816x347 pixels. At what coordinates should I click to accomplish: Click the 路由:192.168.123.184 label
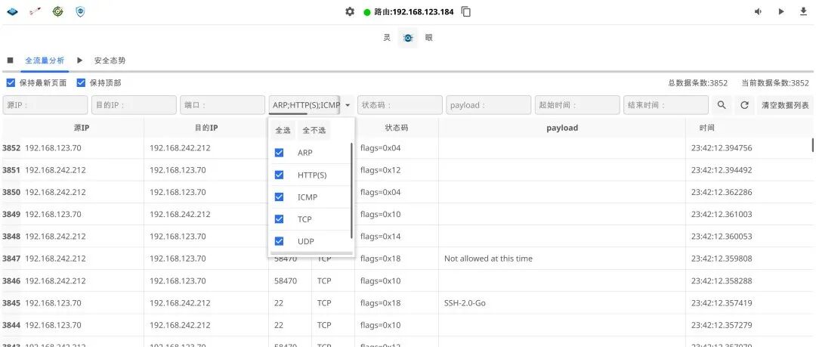[414, 12]
